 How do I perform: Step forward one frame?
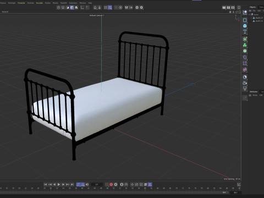click(63, 184)
